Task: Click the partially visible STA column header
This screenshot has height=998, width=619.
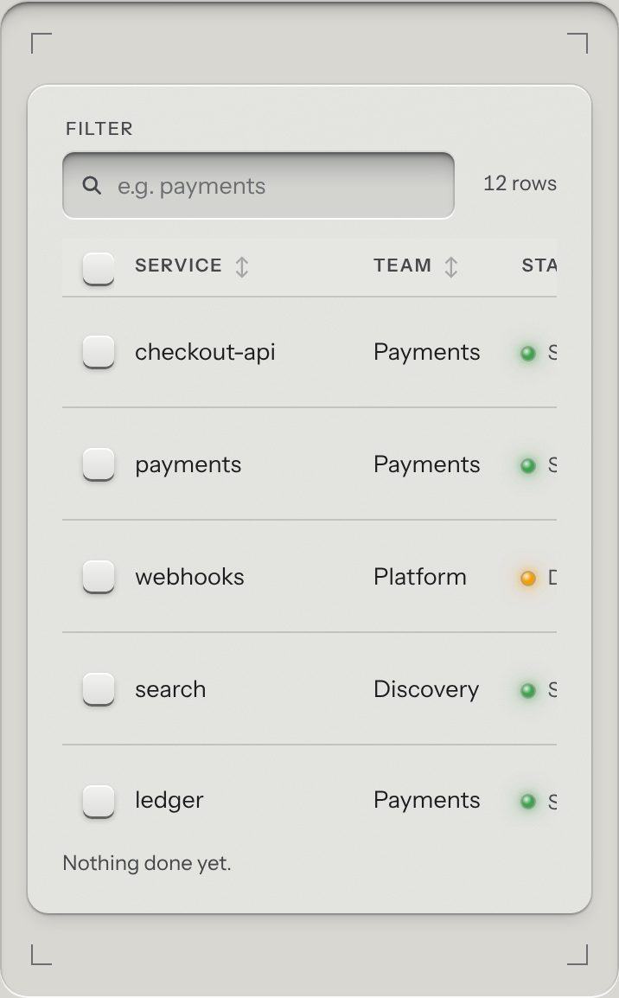Action: point(539,265)
